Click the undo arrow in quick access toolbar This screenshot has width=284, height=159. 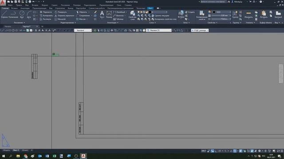pyautogui.click(x=34, y=2)
